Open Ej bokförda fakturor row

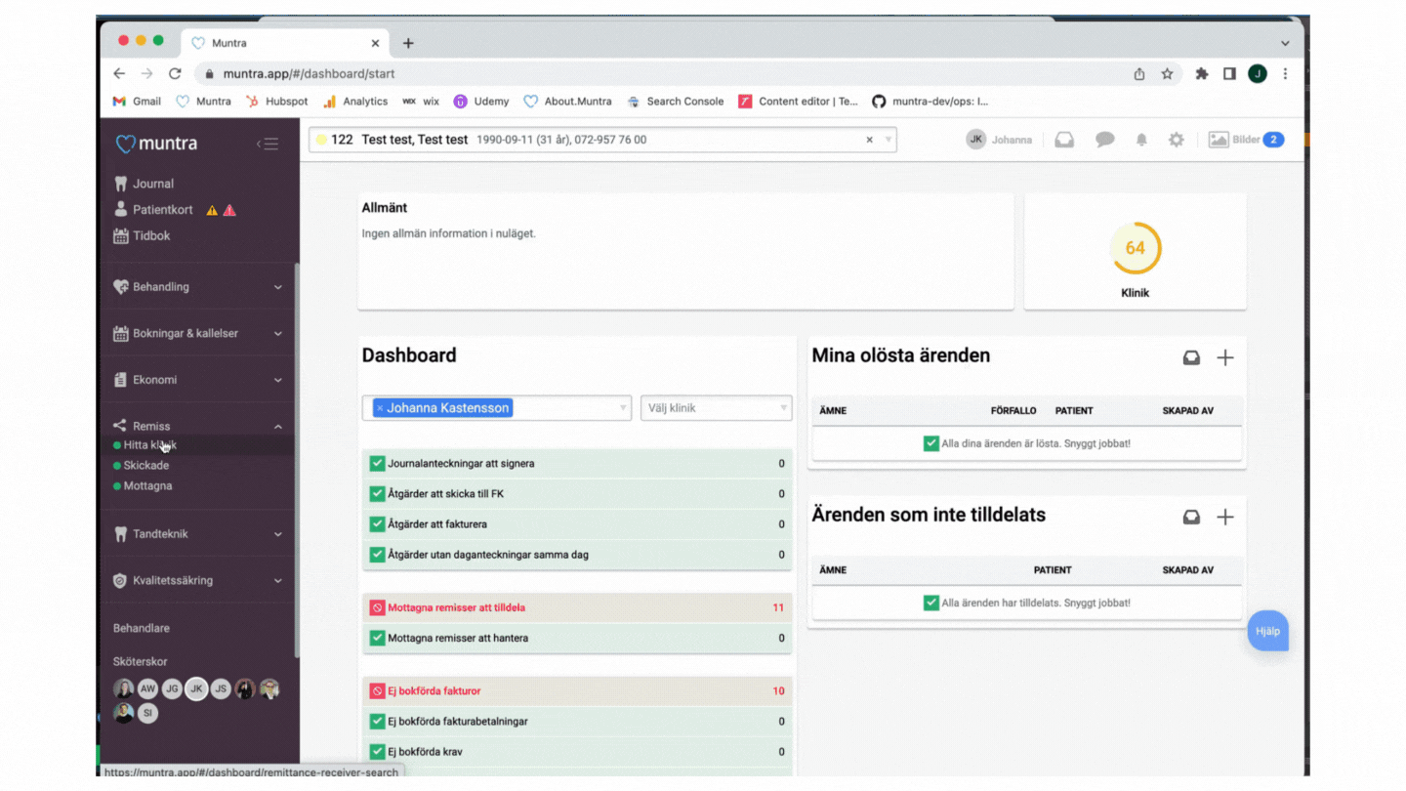click(x=577, y=690)
